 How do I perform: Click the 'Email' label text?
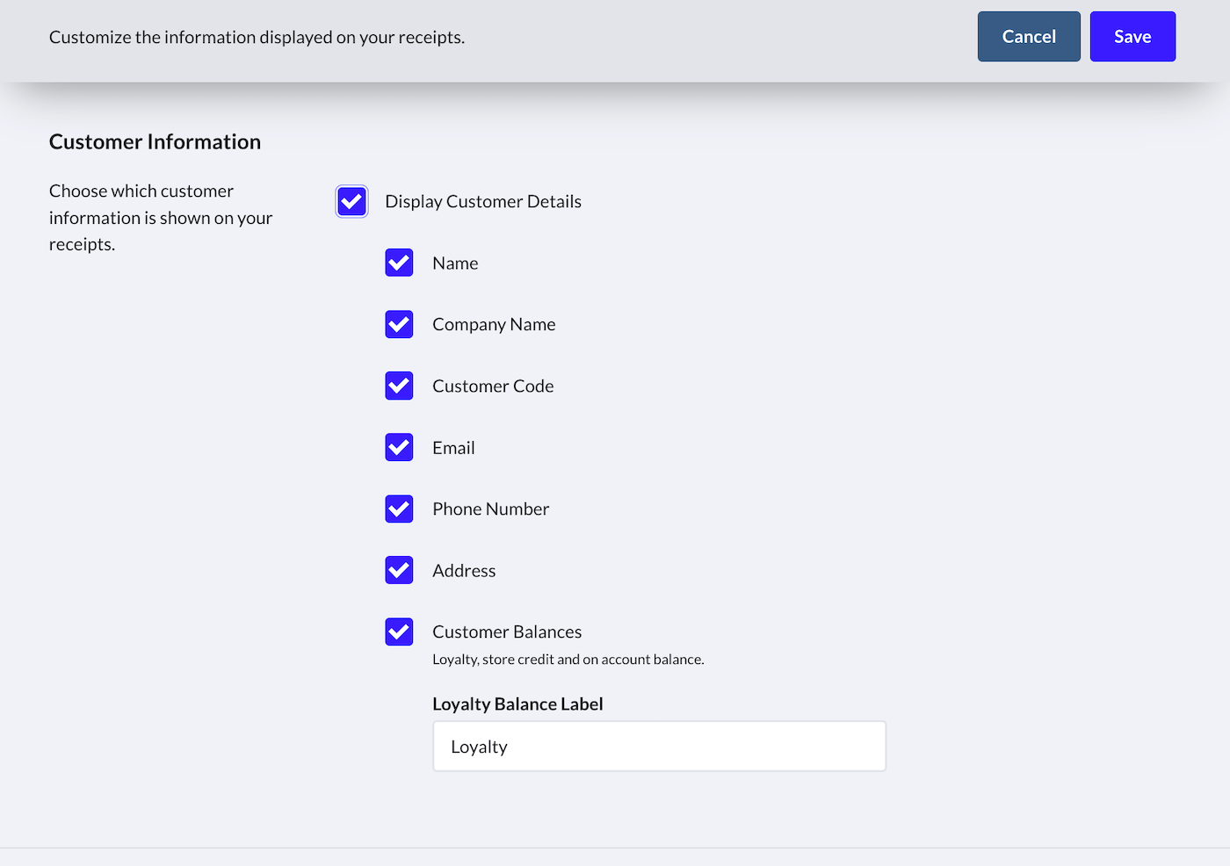453,448
